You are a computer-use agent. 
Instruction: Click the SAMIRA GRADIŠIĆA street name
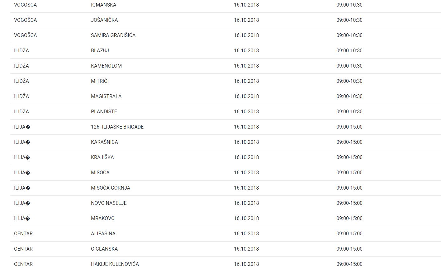pos(113,35)
